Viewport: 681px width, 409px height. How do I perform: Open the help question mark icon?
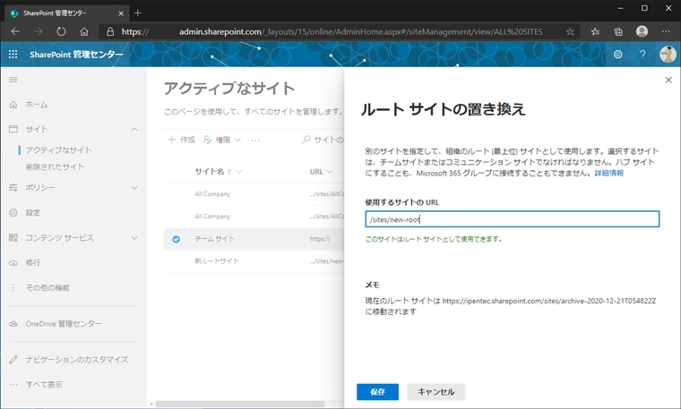(x=642, y=55)
